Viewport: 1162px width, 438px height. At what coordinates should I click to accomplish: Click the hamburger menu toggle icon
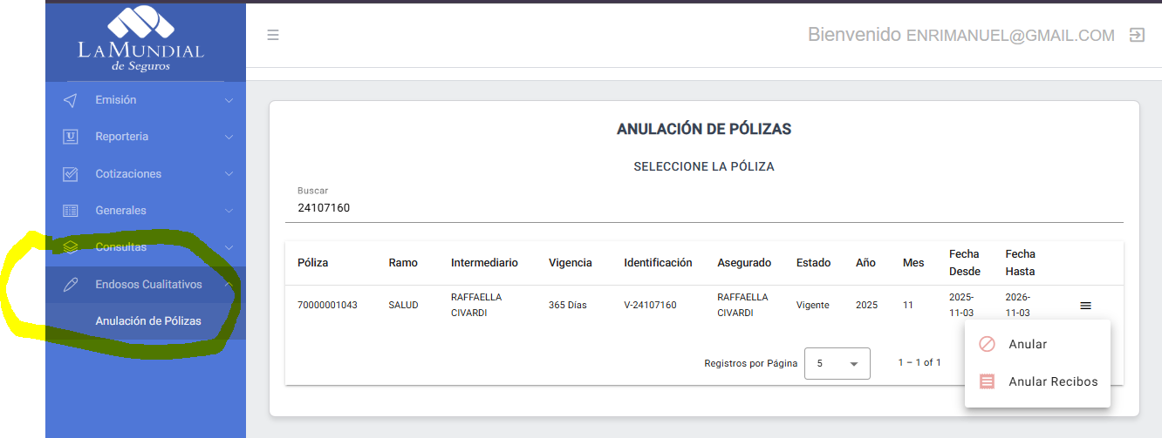tap(273, 36)
